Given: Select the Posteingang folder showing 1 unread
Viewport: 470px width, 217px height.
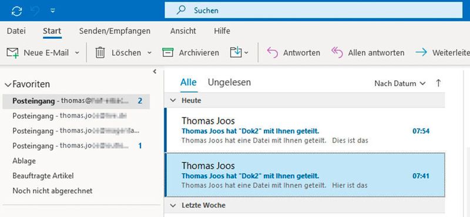Looking at the screenshot, I should pos(76,146).
